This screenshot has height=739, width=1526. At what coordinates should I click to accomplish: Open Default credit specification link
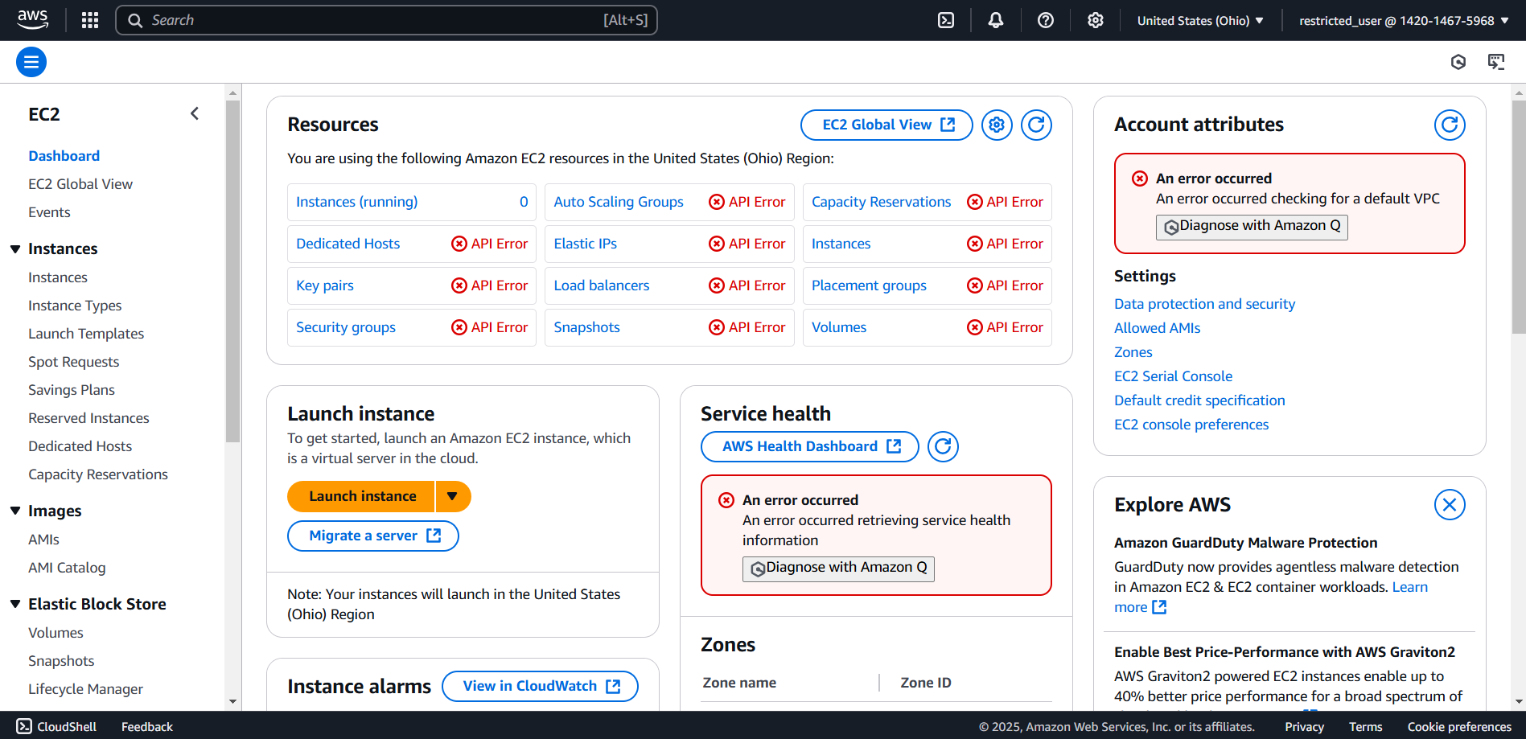1199,400
